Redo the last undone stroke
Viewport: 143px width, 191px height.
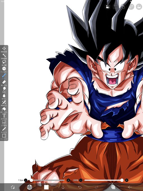pos(96,187)
